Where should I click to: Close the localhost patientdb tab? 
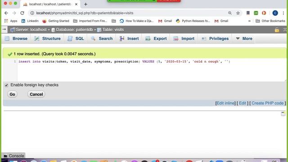point(76,4)
